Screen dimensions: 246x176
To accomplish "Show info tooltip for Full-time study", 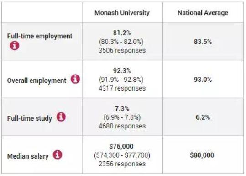I will pyautogui.click(x=61, y=117).
